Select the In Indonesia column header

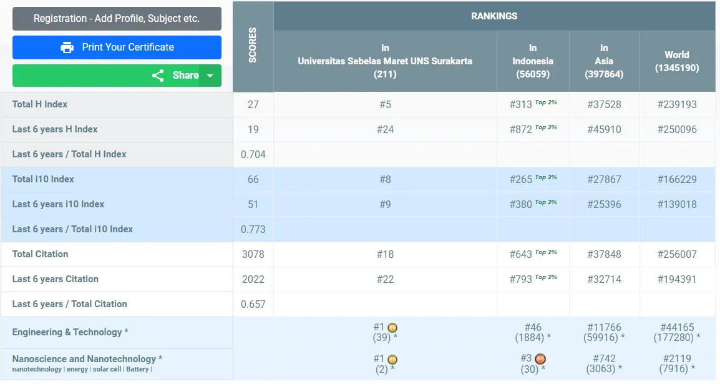tap(533, 61)
